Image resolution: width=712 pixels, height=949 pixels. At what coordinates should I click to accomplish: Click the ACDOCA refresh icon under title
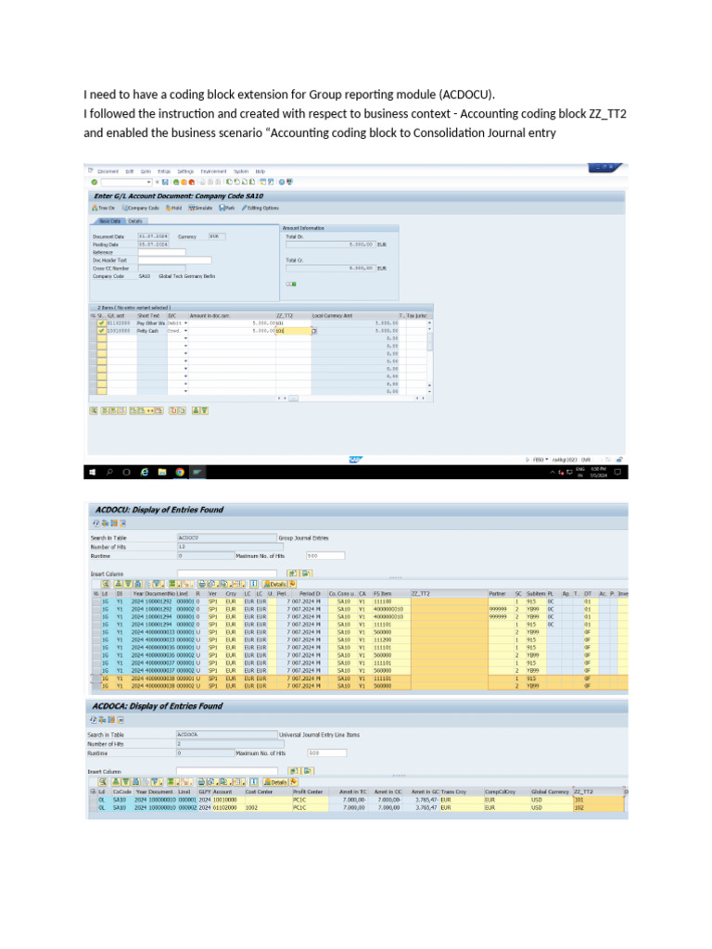click(94, 720)
